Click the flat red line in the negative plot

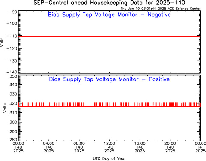(x=109, y=37)
